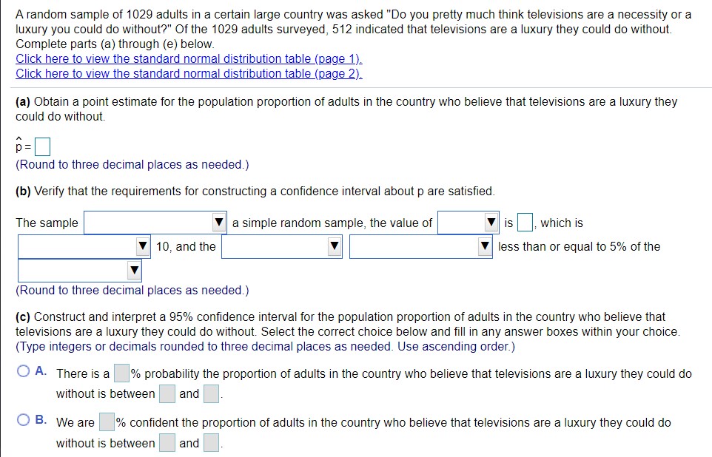Select answer choice B radio button
Viewport: 712px width, 457px height.
[x=23, y=422]
